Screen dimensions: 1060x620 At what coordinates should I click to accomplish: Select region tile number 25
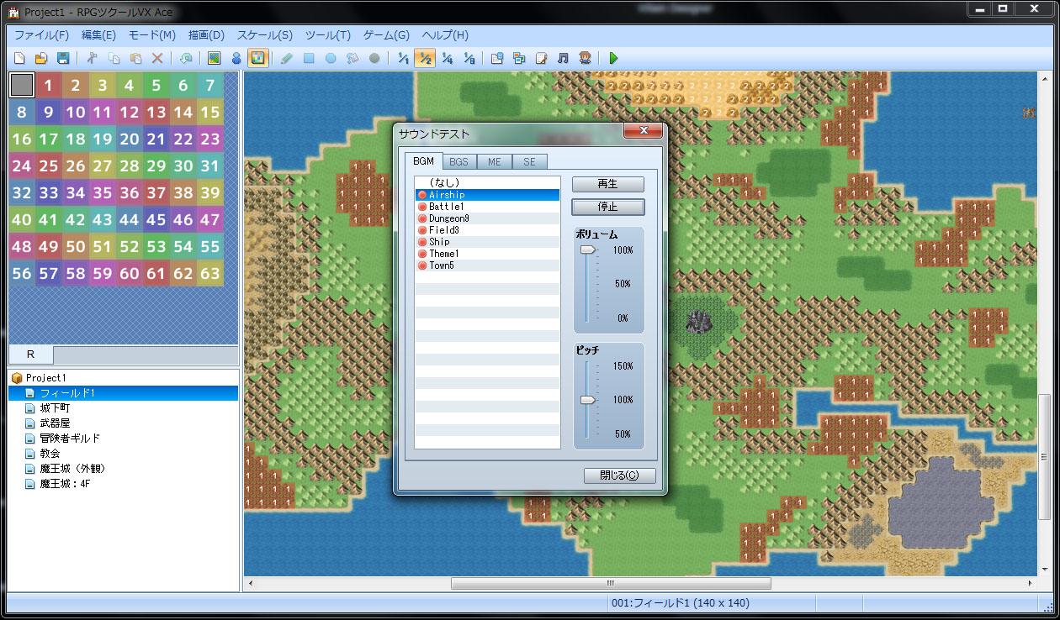pos(49,166)
